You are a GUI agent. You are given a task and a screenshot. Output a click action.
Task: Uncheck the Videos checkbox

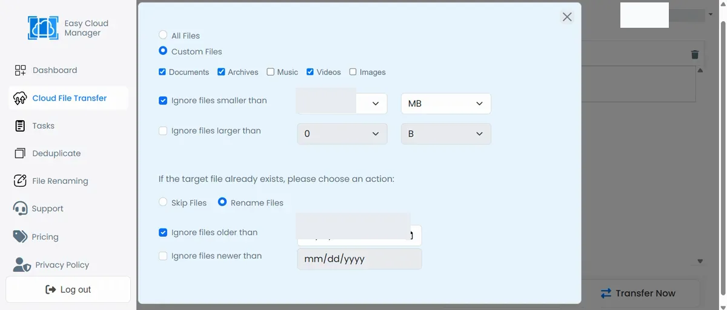coord(310,72)
